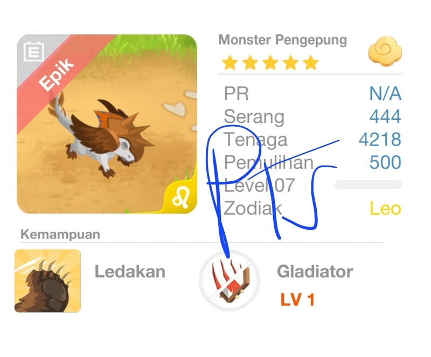Select the Ledakan claw ability icon
The width and height of the screenshot is (431, 357).
click(x=47, y=281)
